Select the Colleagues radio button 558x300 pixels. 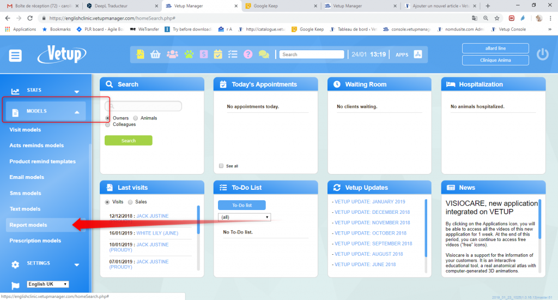coord(107,124)
